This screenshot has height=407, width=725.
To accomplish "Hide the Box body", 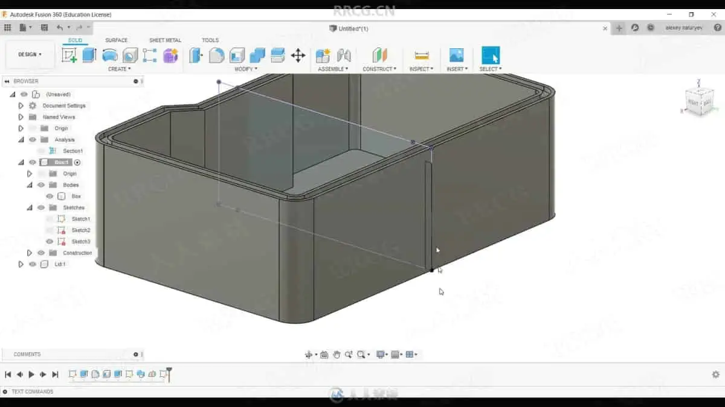I will 50,197.
